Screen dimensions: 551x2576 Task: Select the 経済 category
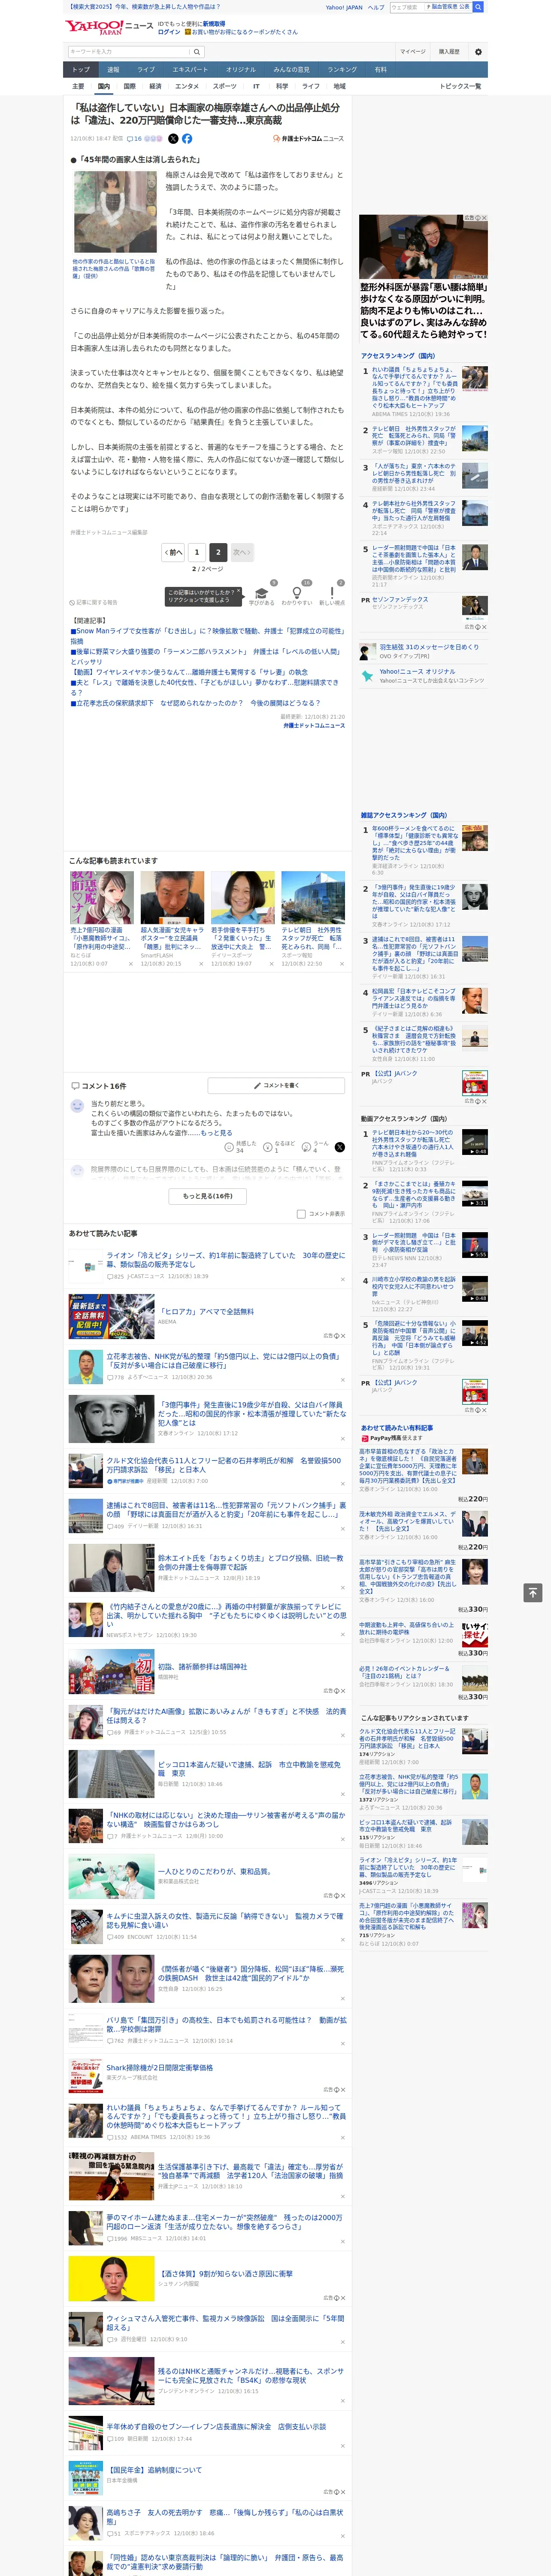pos(155,86)
